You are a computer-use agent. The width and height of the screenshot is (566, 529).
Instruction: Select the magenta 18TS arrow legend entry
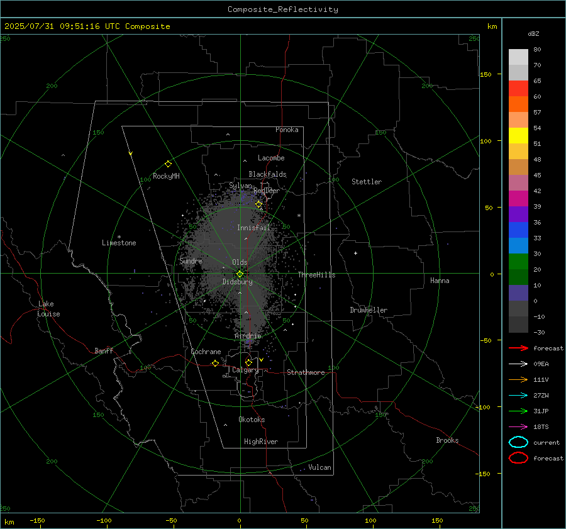(518, 426)
